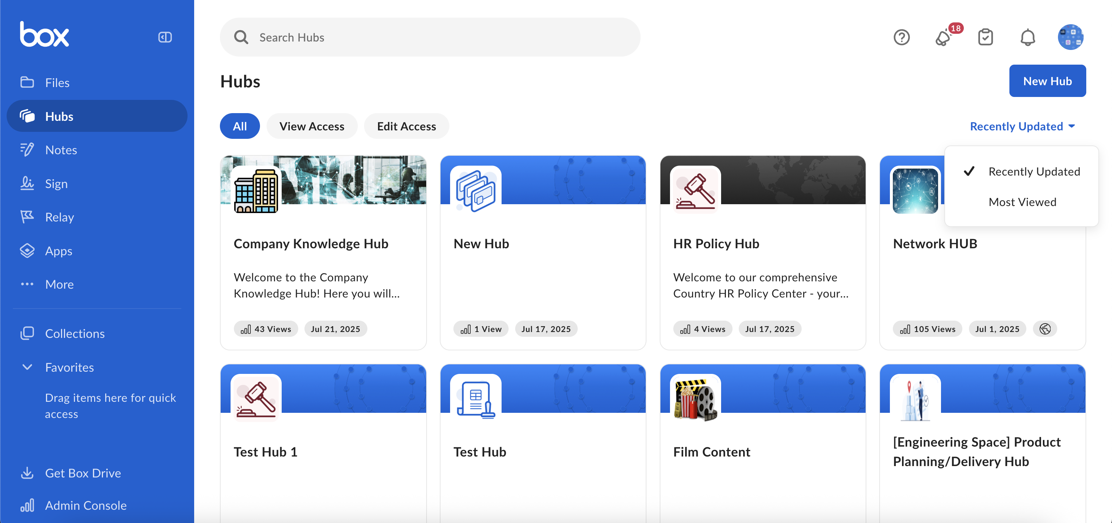The width and height of the screenshot is (1112, 523).
Task: Open Relay in the sidebar
Action: pyautogui.click(x=59, y=217)
